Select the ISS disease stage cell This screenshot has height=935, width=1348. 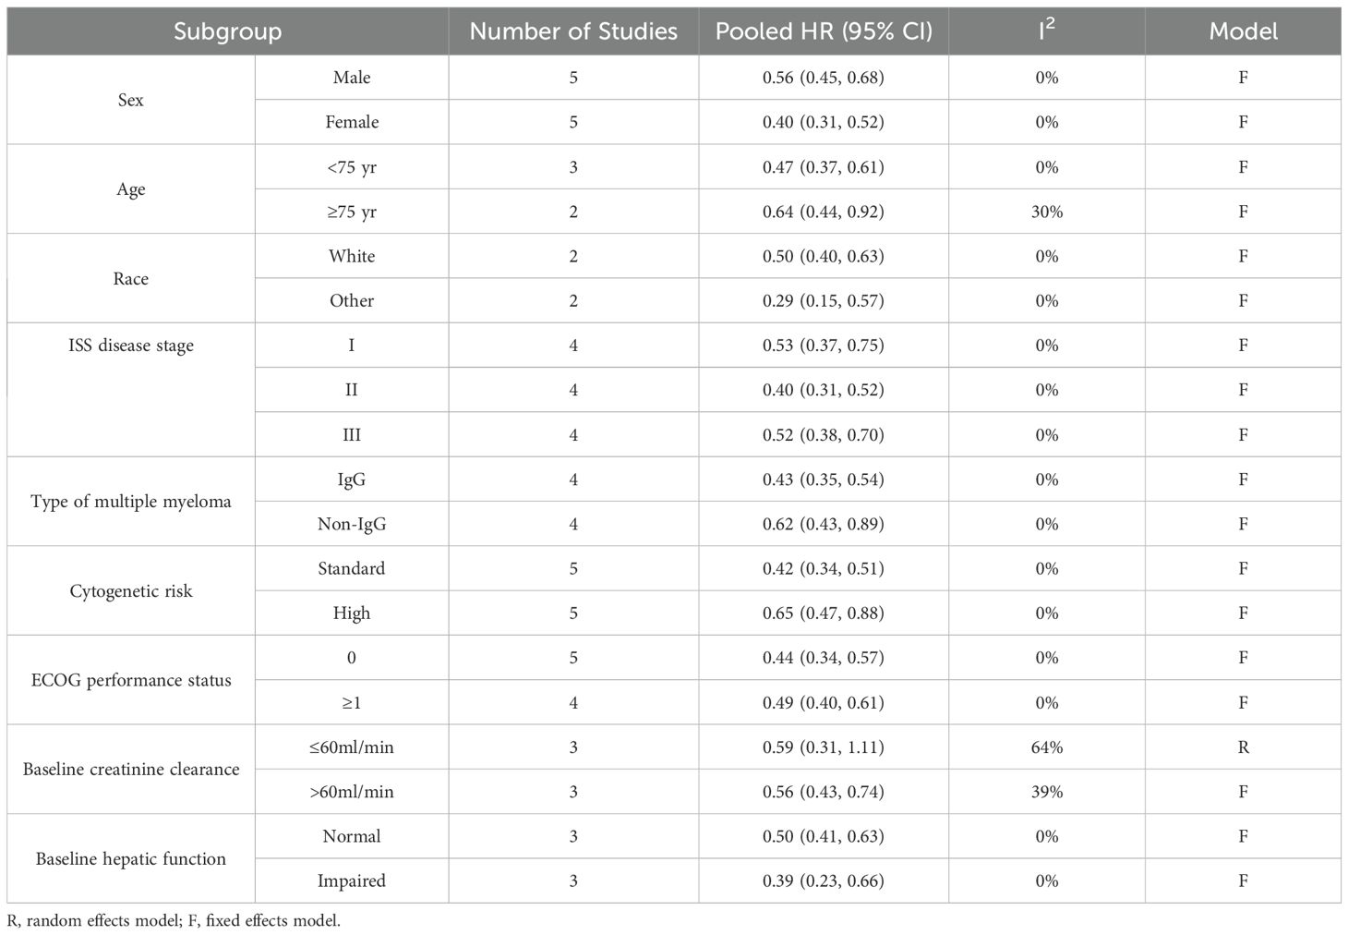[x=131, y=346]
